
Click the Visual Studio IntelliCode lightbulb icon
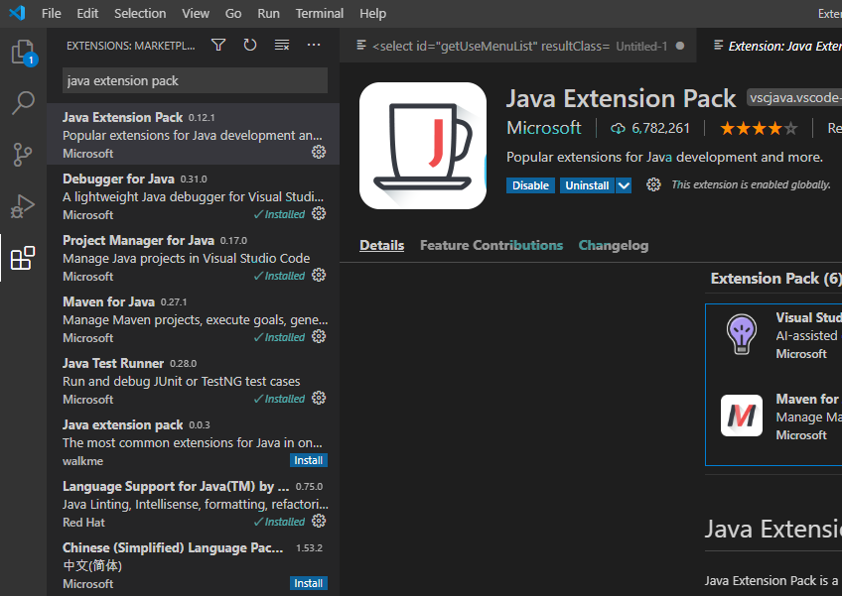(x=742, y=334)
